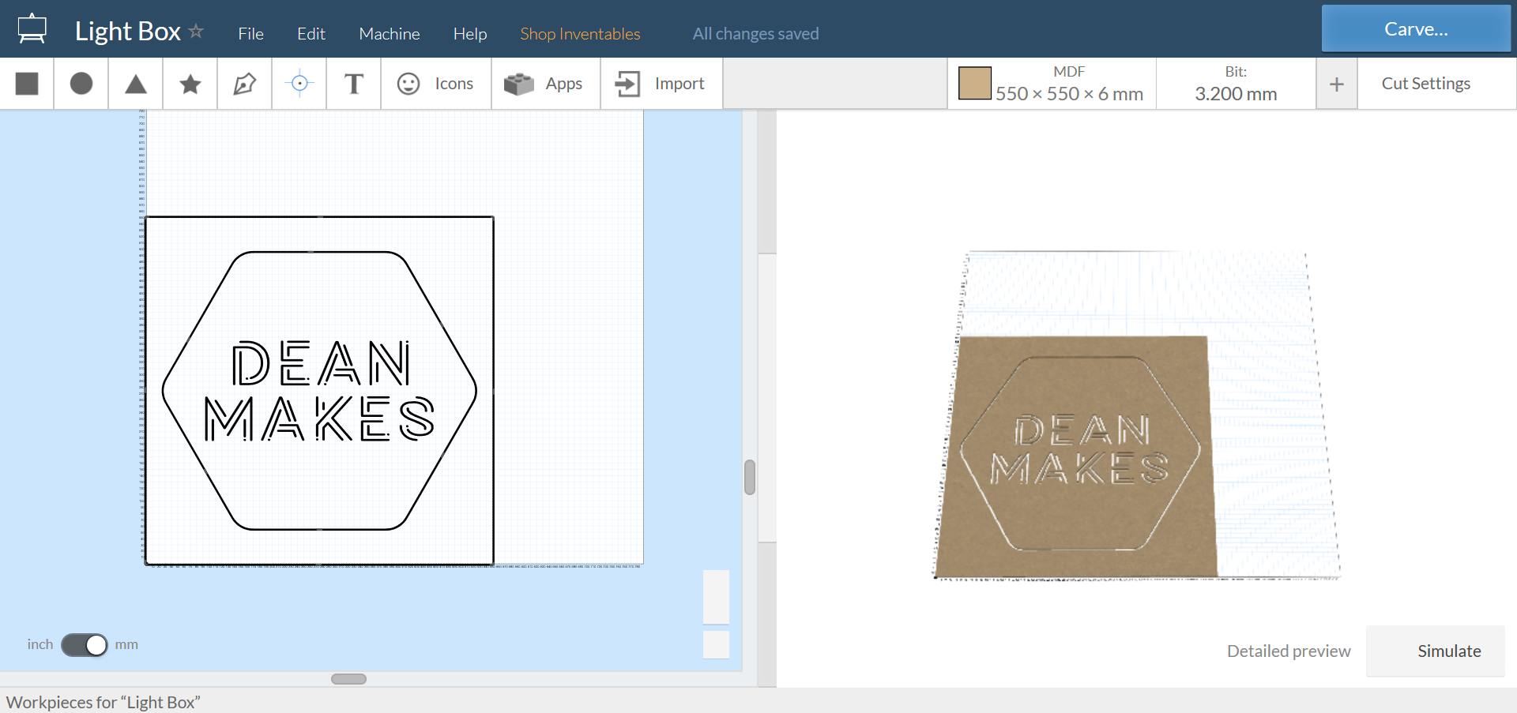Star the Light Box project

click(x=196, y=31)
